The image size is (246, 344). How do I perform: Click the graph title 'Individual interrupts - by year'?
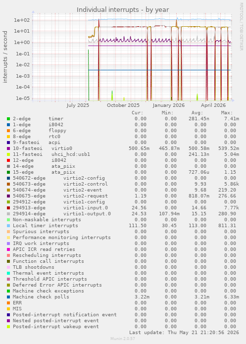pos(123,10)
